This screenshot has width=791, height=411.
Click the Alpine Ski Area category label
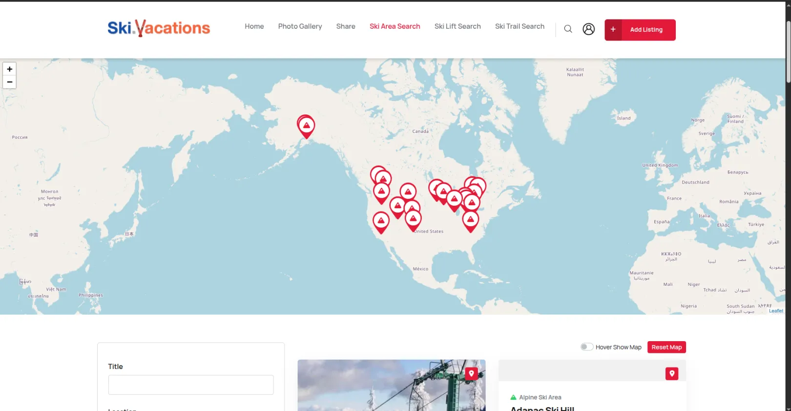(540, 397)
